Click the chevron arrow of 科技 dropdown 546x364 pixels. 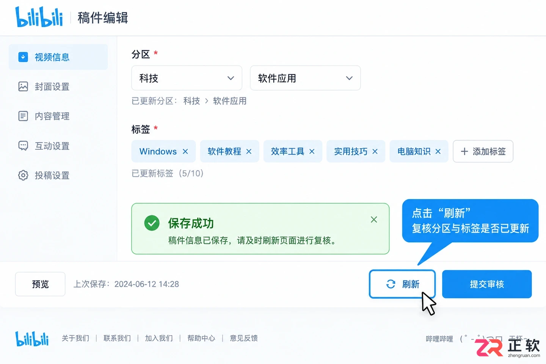231,78
